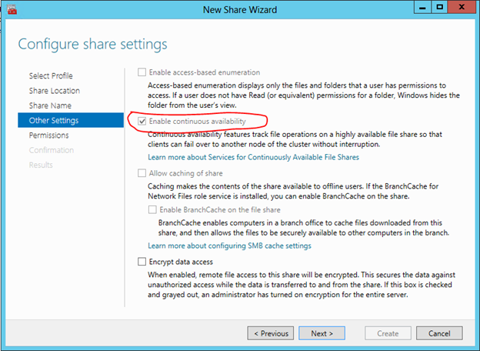
Task: Click the wizard icon in the title bar
Action: pyautogui.click(x=13, y=9)
